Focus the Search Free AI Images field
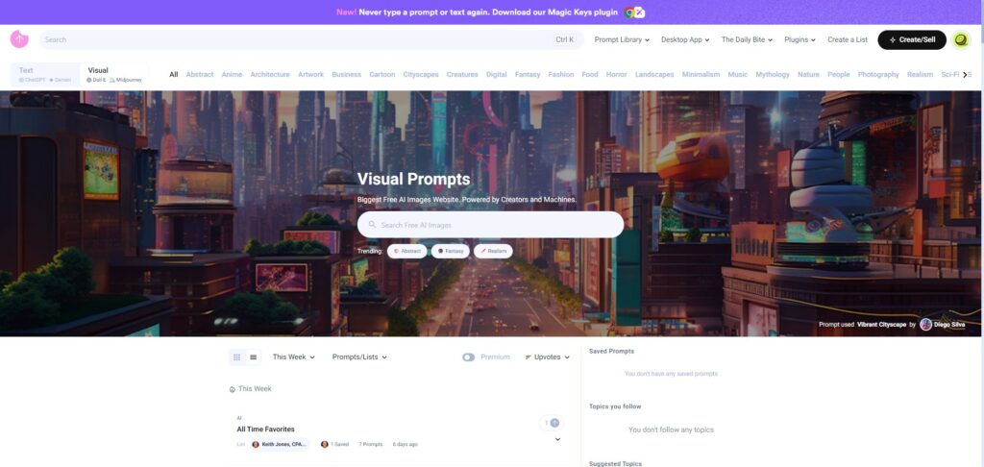The height and width of the screenshot is (467, 984). click(x=490, y=225)
